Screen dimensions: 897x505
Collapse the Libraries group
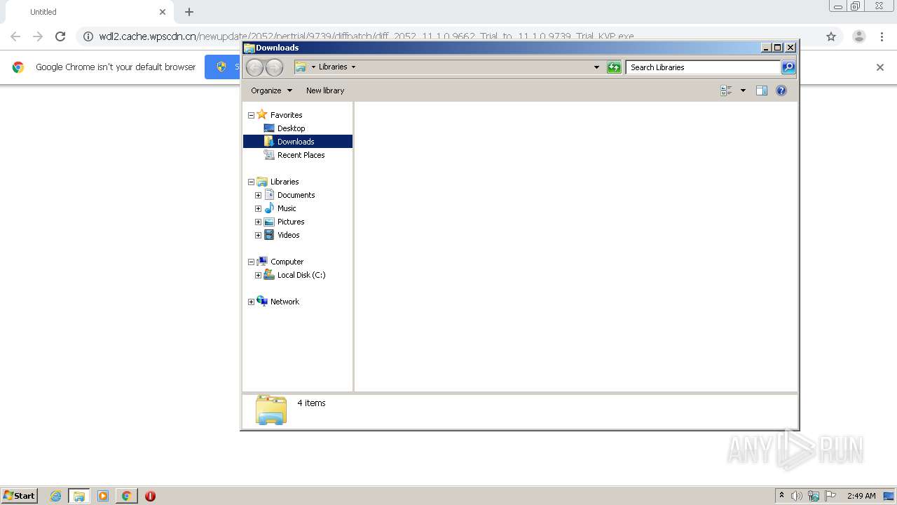[x=251, y=182]
